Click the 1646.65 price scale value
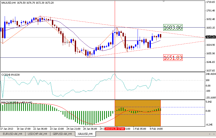The height and width of the screenshot is (138, 216). point(210,62)
